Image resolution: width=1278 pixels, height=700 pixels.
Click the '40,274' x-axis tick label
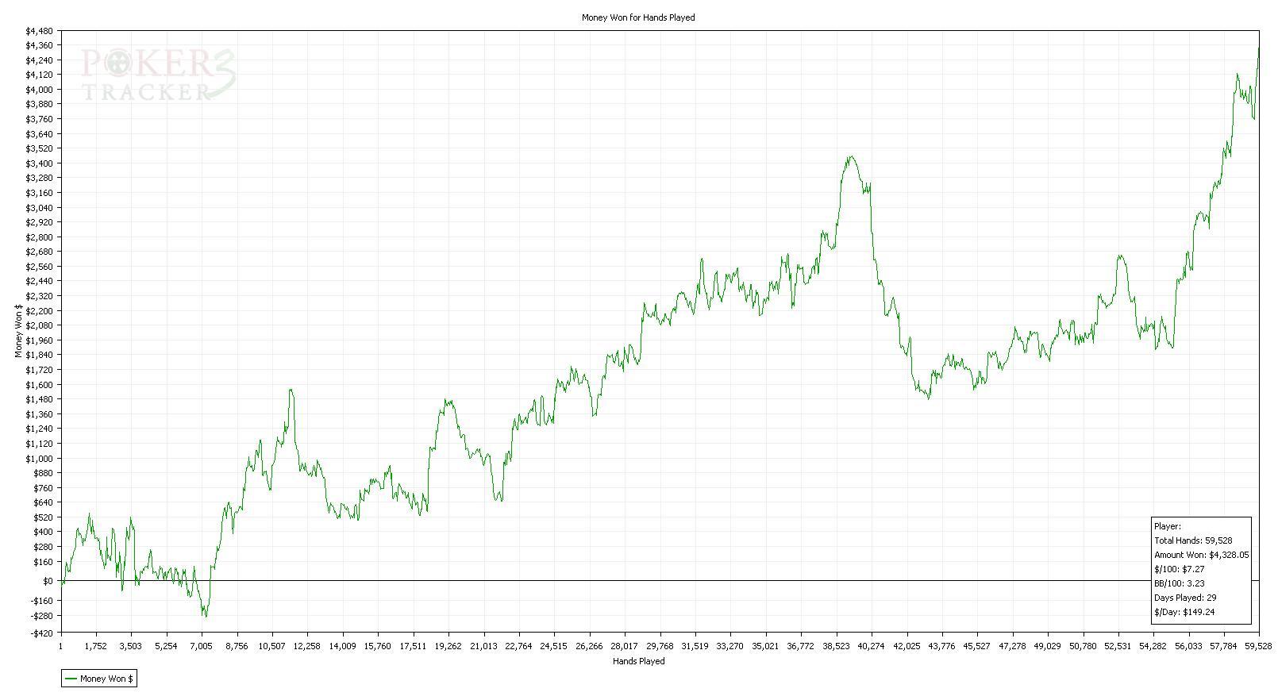pyautogui.click(x=871, y=646)
